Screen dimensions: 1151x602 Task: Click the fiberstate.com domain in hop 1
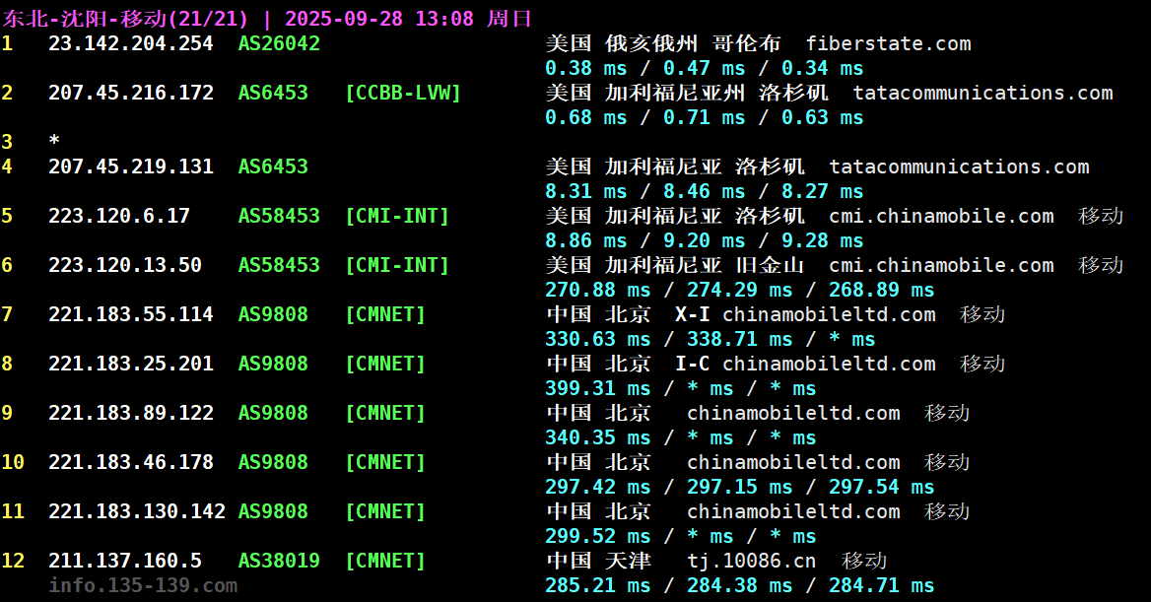pyautogui.click(x=888, y=44)
